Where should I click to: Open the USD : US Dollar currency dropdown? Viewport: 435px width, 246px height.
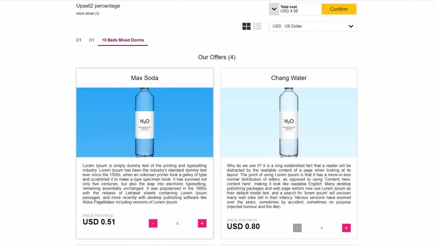click(x=313, y=26)
